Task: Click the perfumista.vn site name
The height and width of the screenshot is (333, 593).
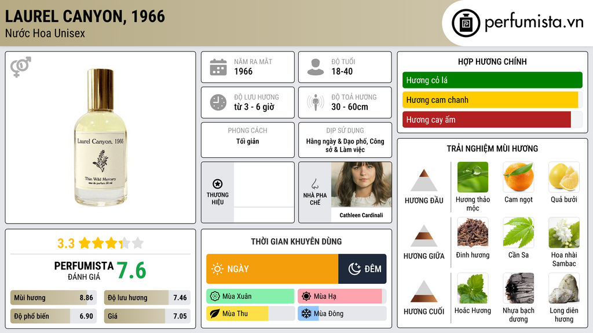Action: click(x=534, y=23)
